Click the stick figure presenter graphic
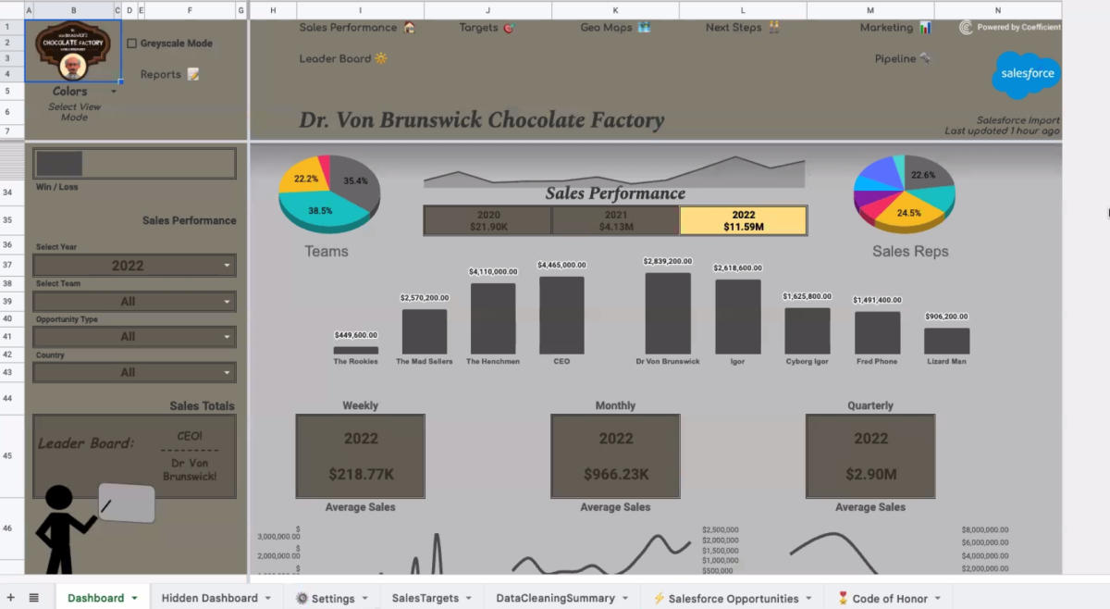This screenshot has width=1110, height=609. point(61,528)
